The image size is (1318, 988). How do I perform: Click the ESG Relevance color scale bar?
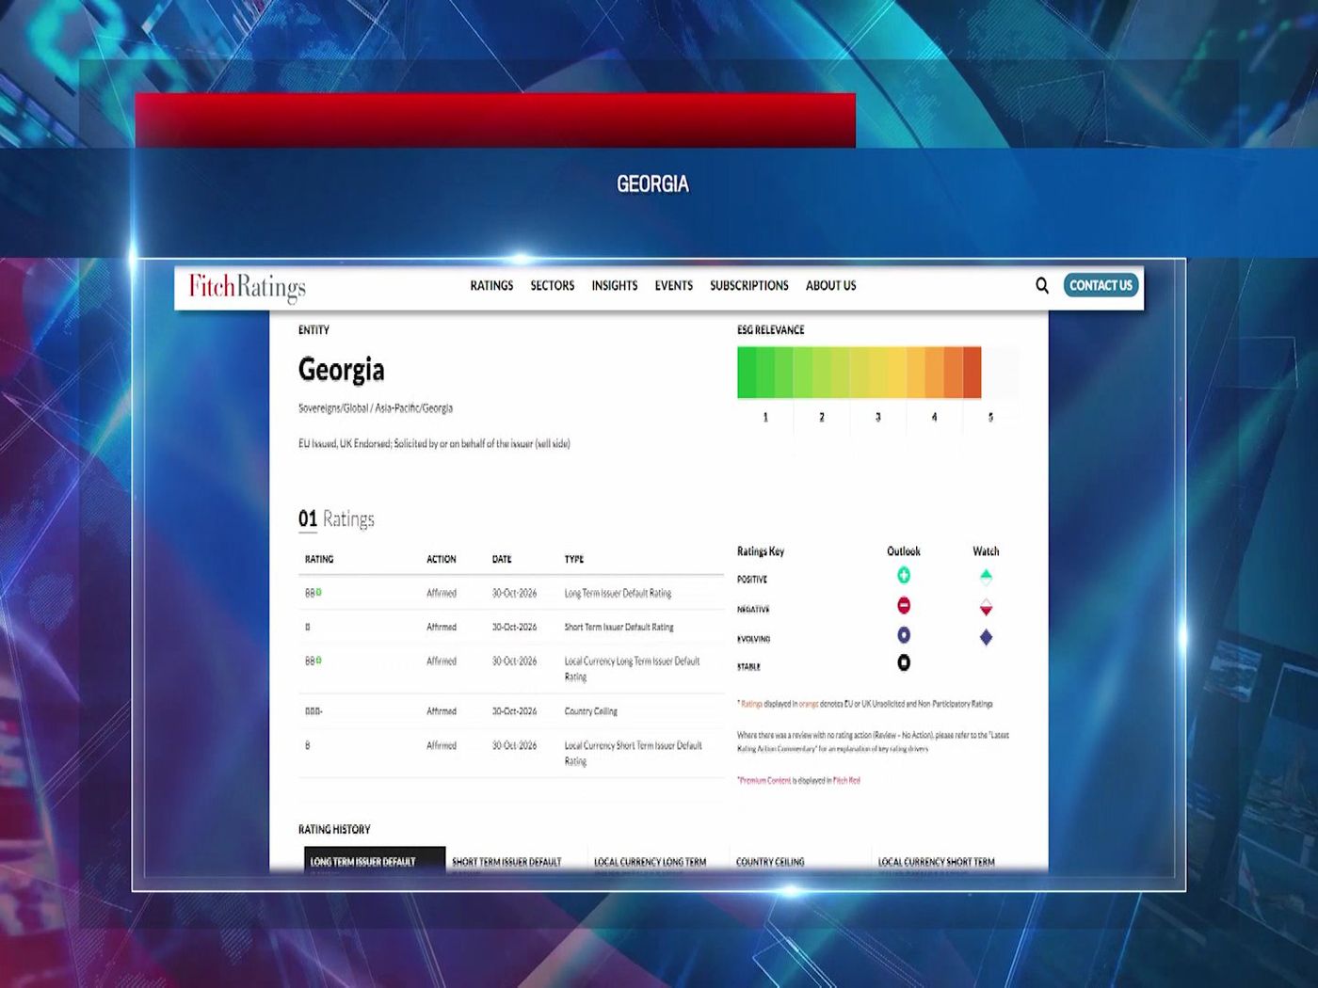click(860, 373)
